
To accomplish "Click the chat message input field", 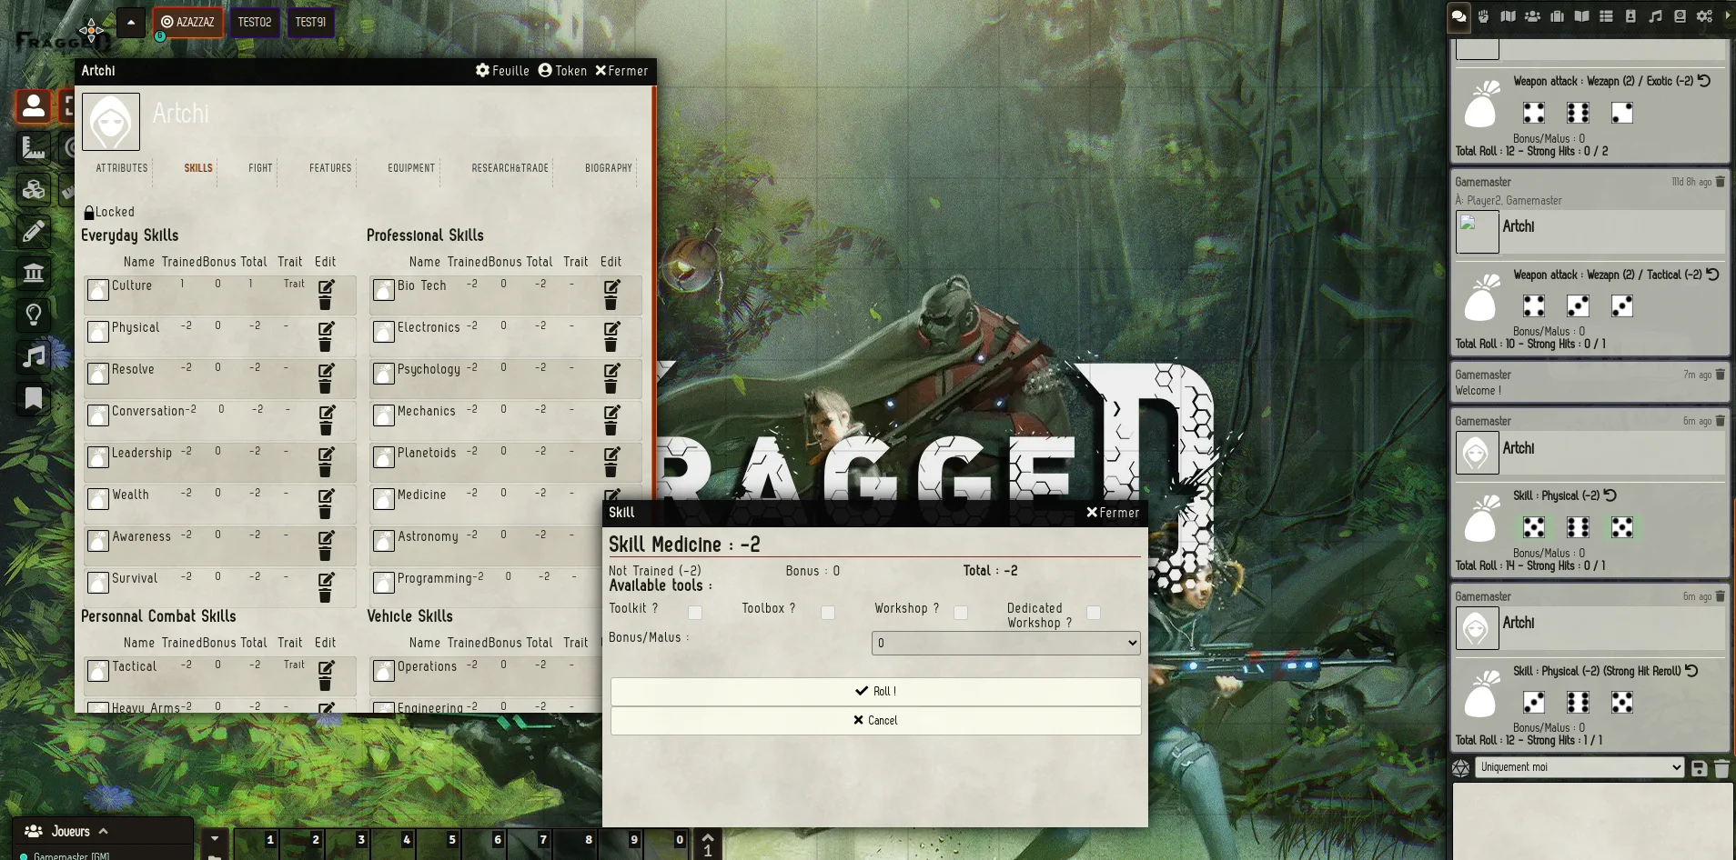I will (x=1592, y=820).
